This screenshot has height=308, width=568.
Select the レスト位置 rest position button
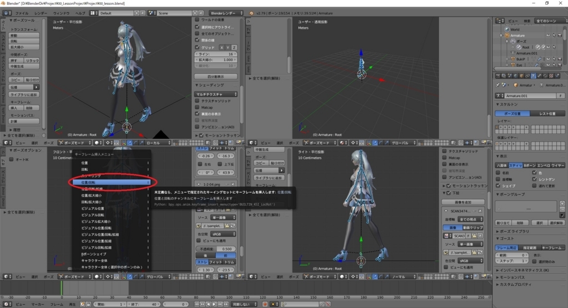click(547, 113)
